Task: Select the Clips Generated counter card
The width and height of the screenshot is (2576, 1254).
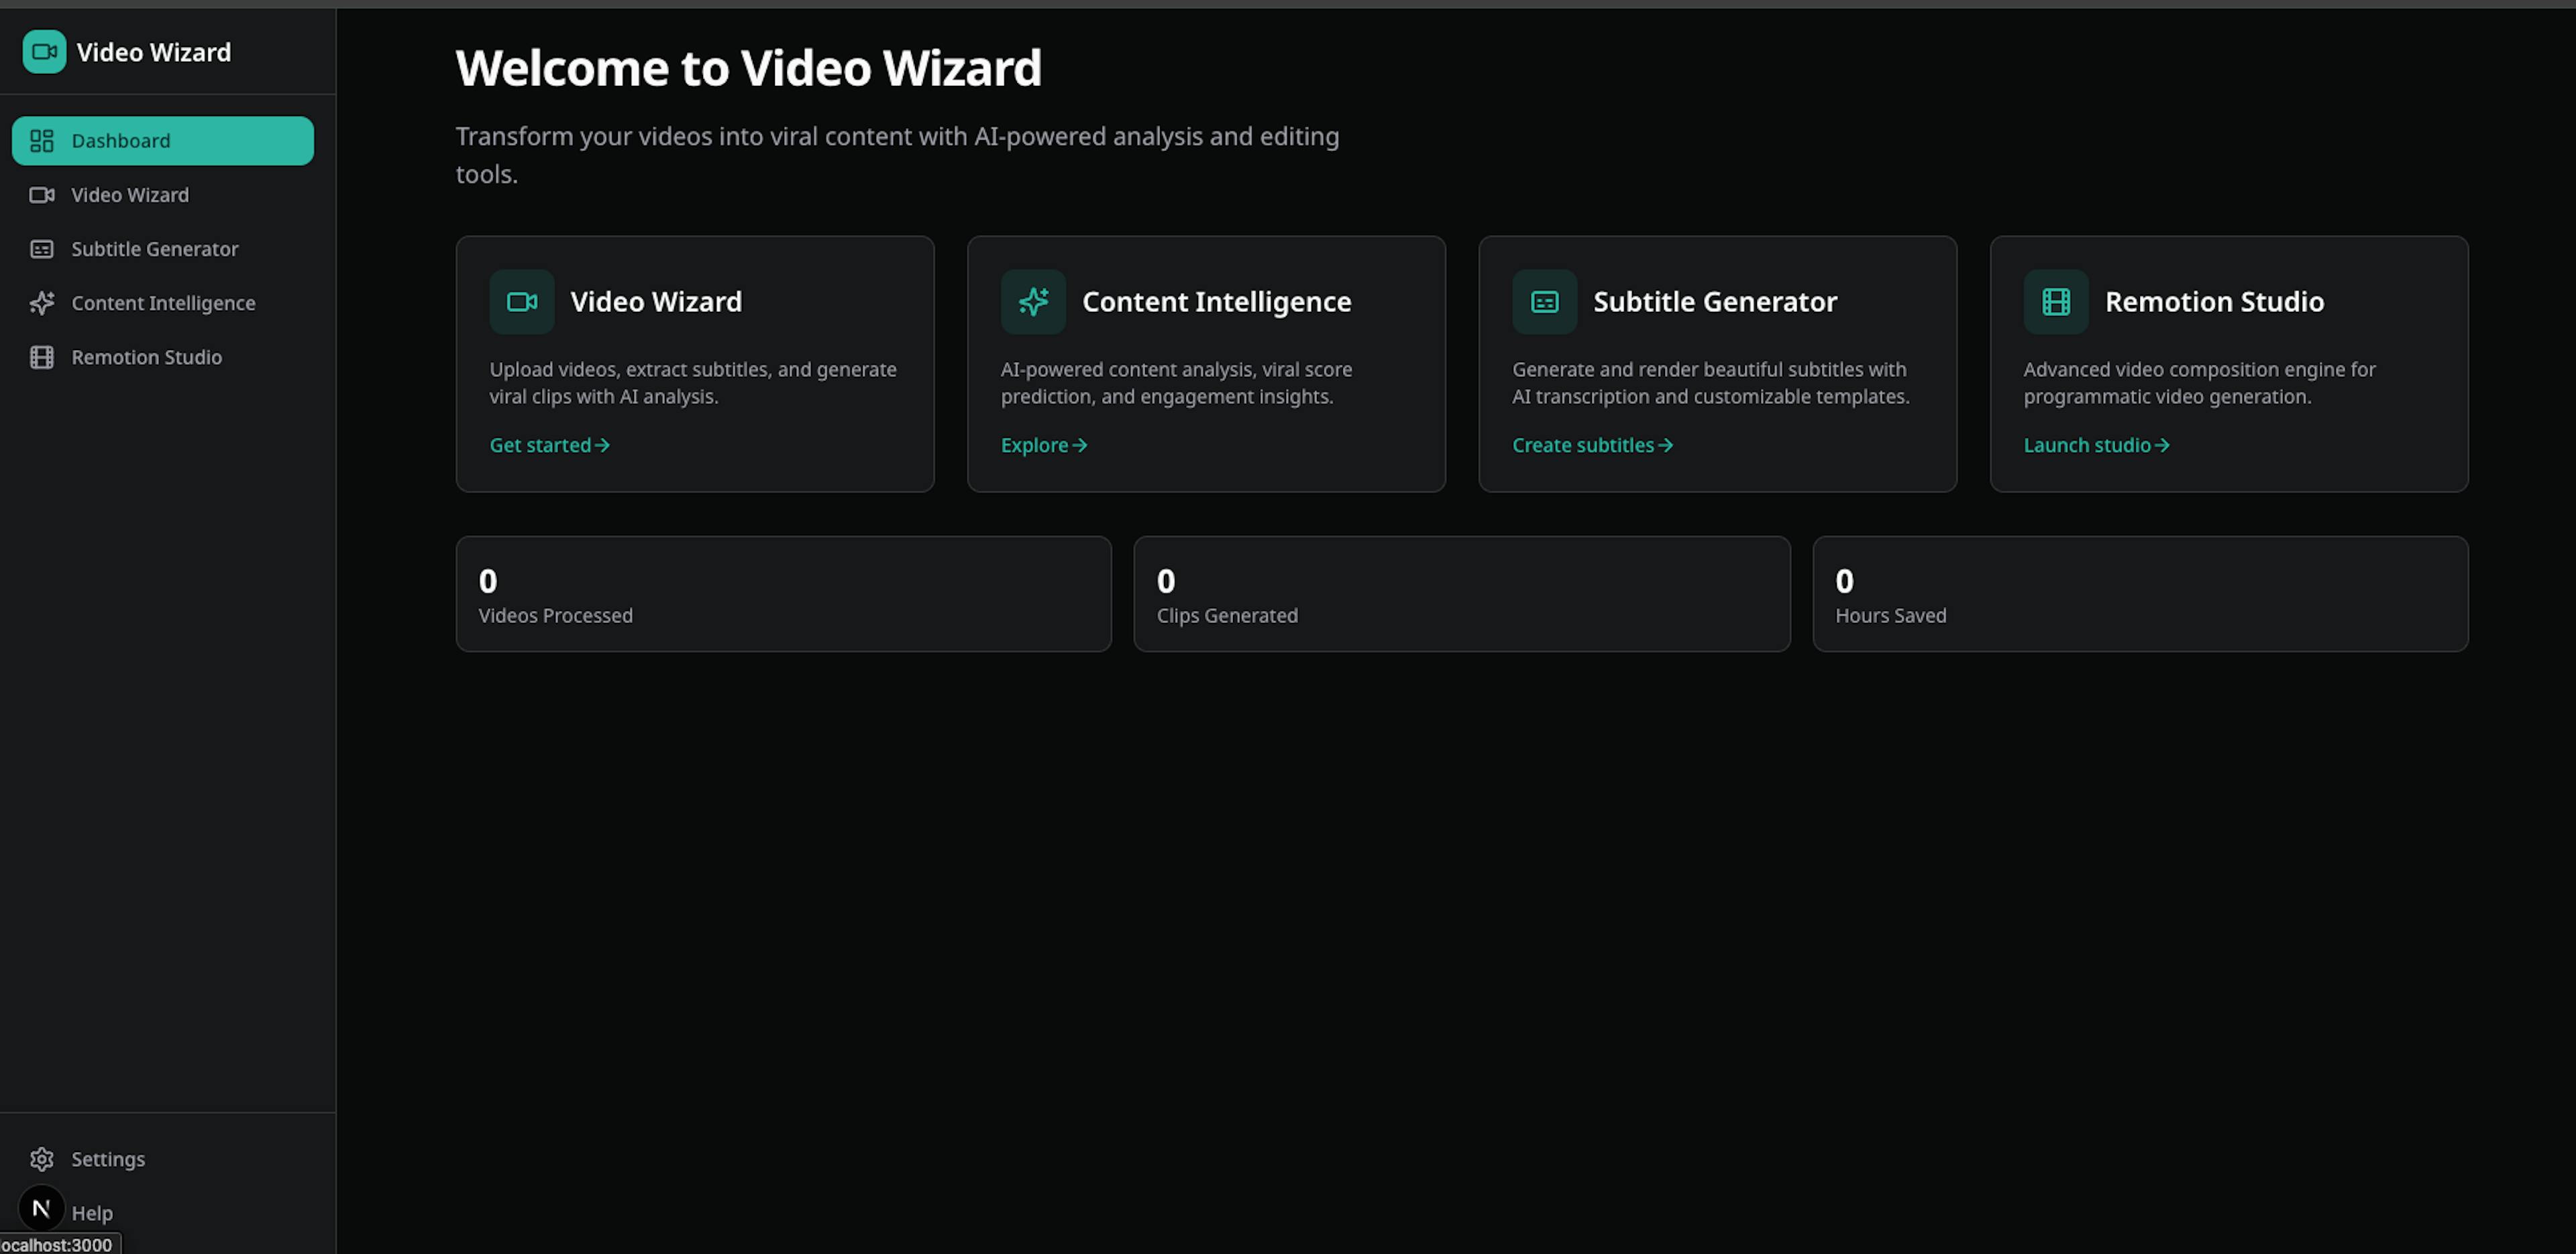Action: click(x=1461, y=593)
